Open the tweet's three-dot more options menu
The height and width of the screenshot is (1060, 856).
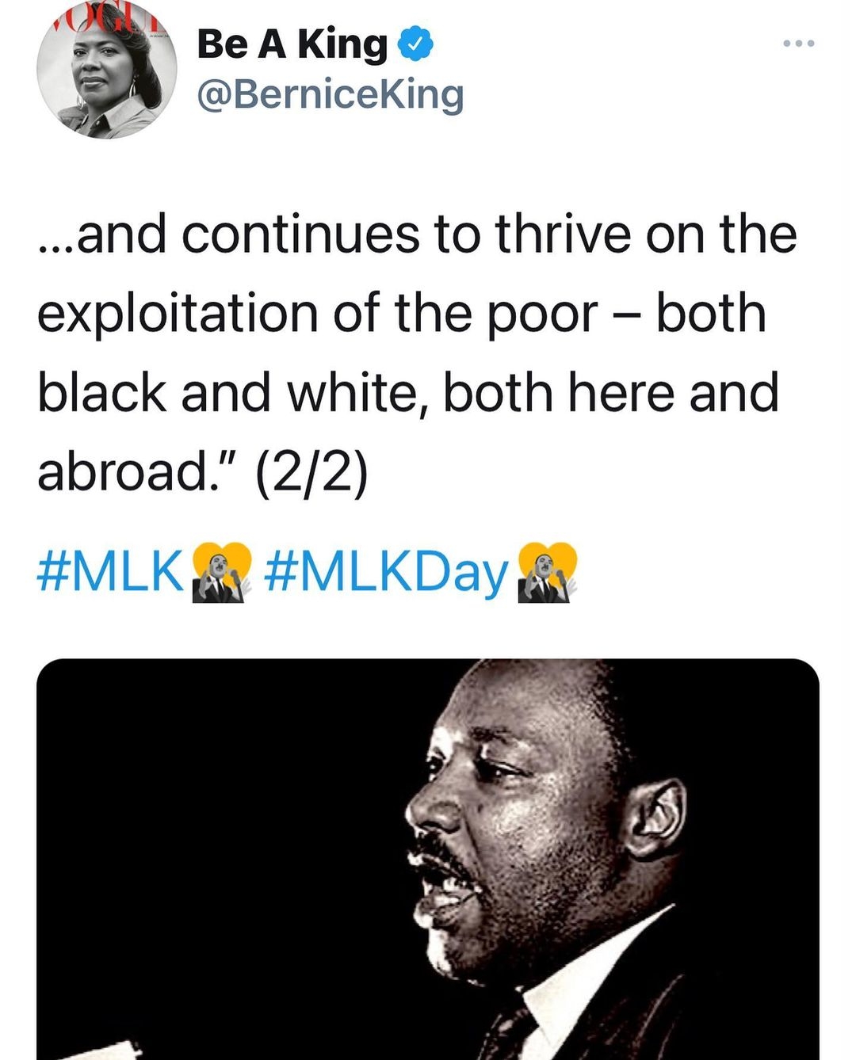point(798,44)
